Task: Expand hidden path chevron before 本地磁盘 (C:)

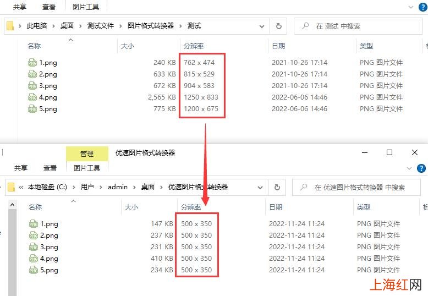Action: click(21, 187)
